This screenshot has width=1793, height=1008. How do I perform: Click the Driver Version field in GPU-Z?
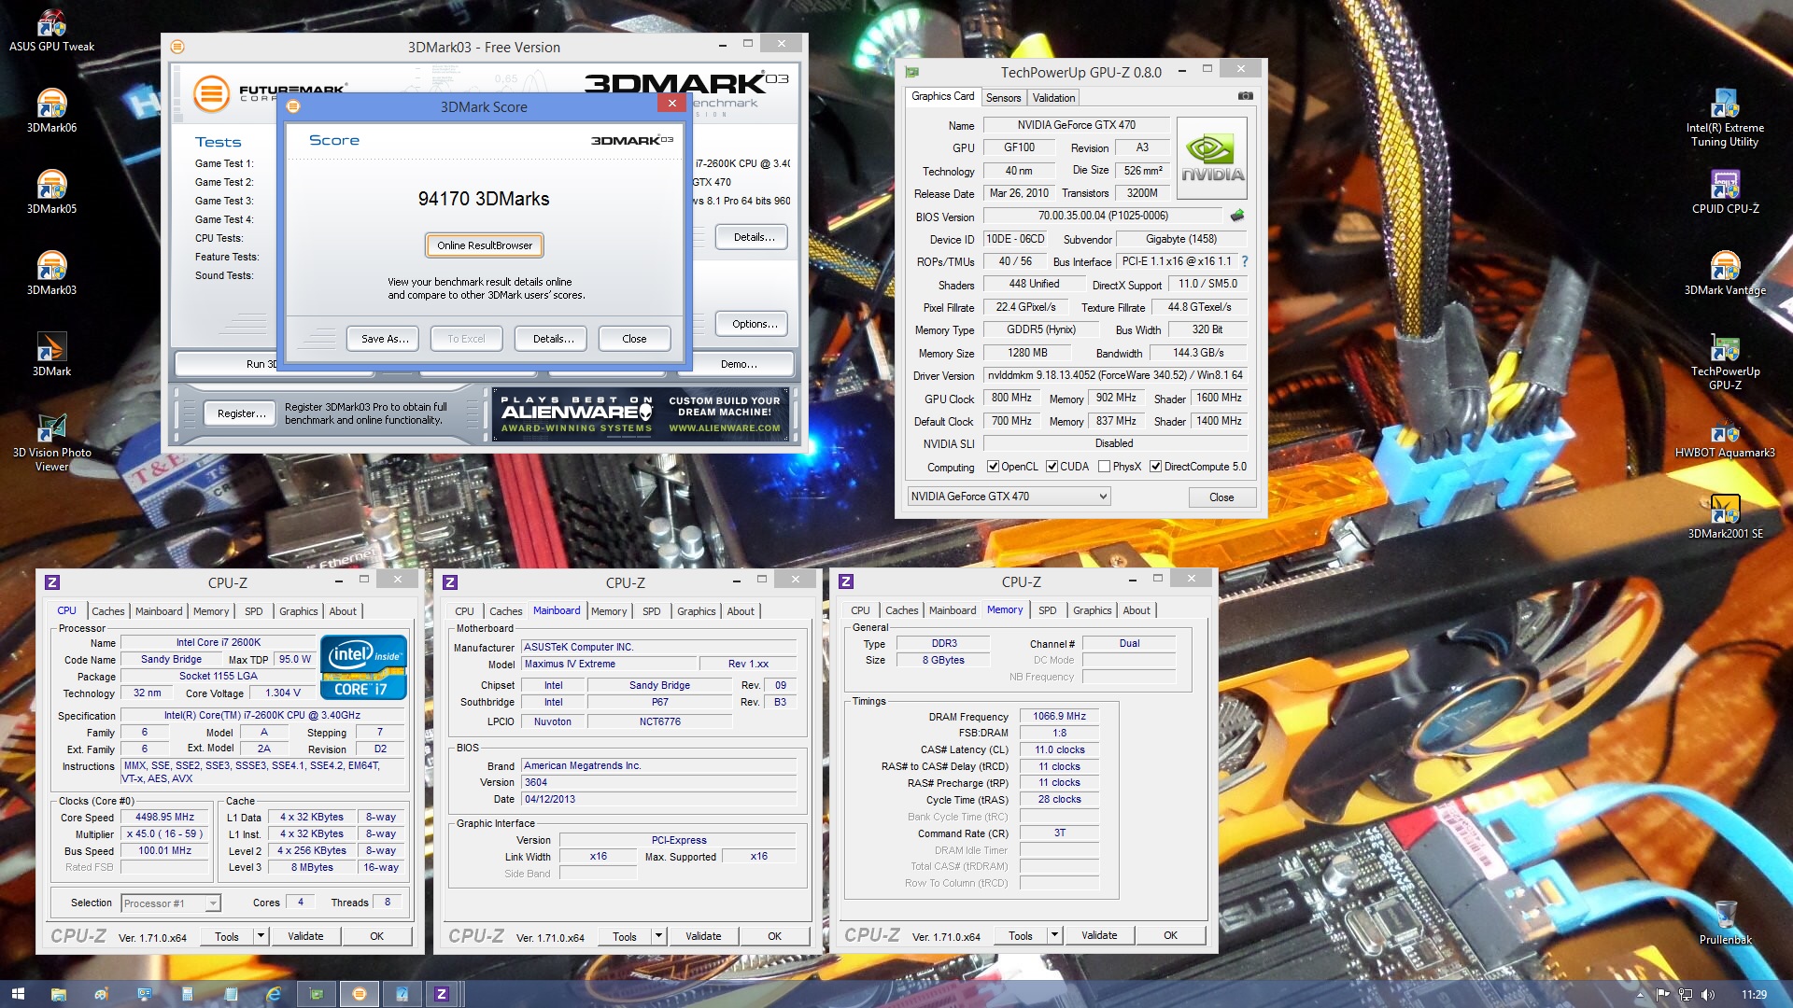pyautogui.click(x=1115, y=375)
